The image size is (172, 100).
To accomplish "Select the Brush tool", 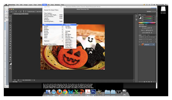I will point(10,32).
